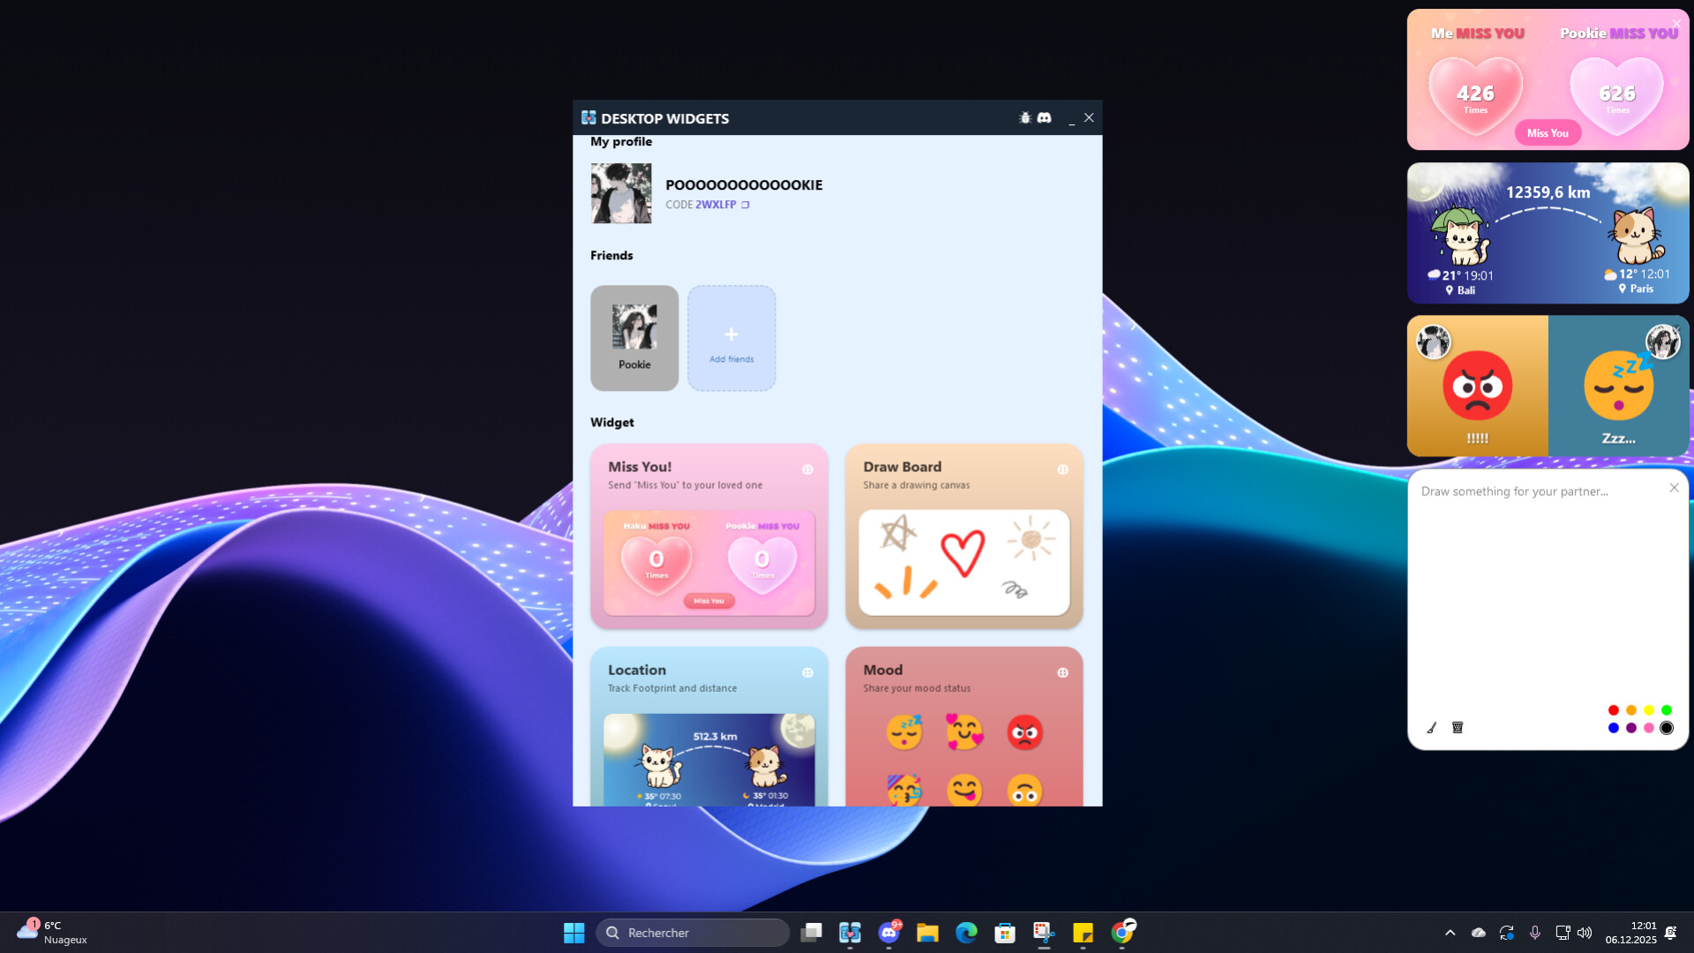Click the partner drawing canvas

[x=1548, y=600]
